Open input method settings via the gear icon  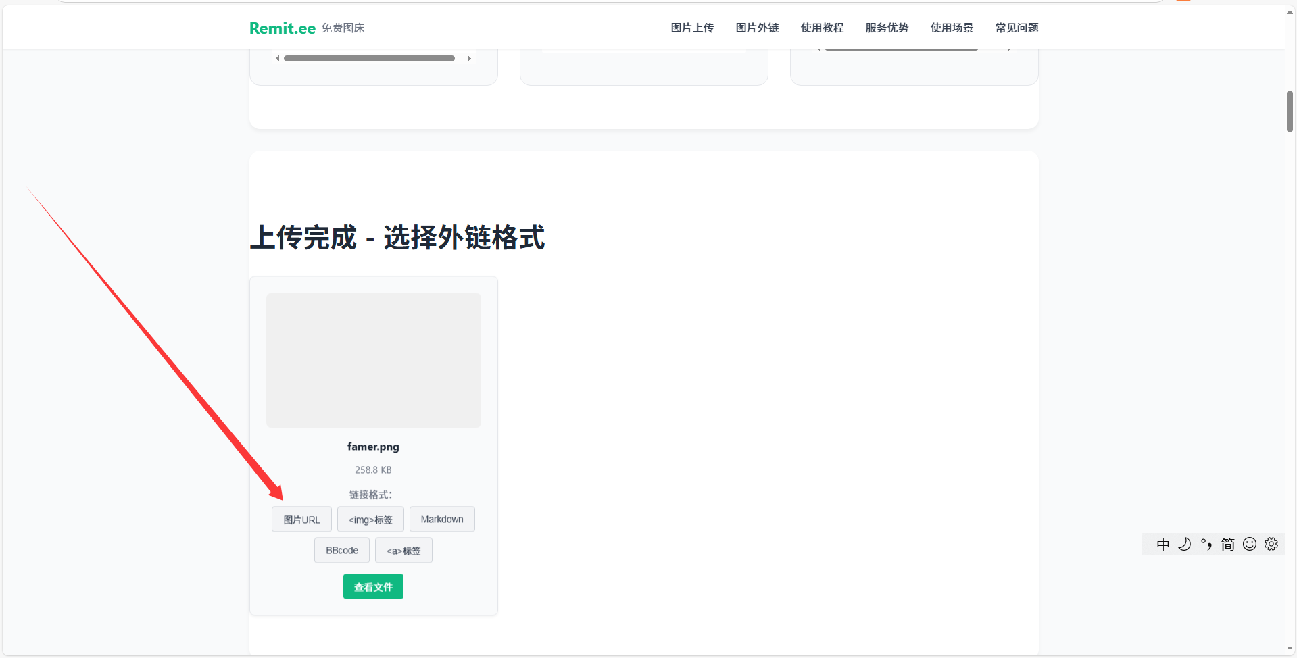pos(1271,543)
